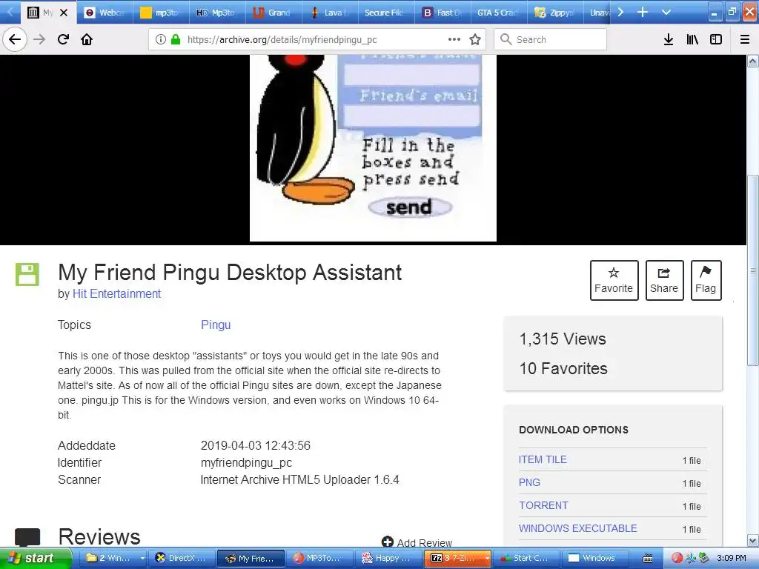Click the Favorite star button
759x569 pixels.
614,280
